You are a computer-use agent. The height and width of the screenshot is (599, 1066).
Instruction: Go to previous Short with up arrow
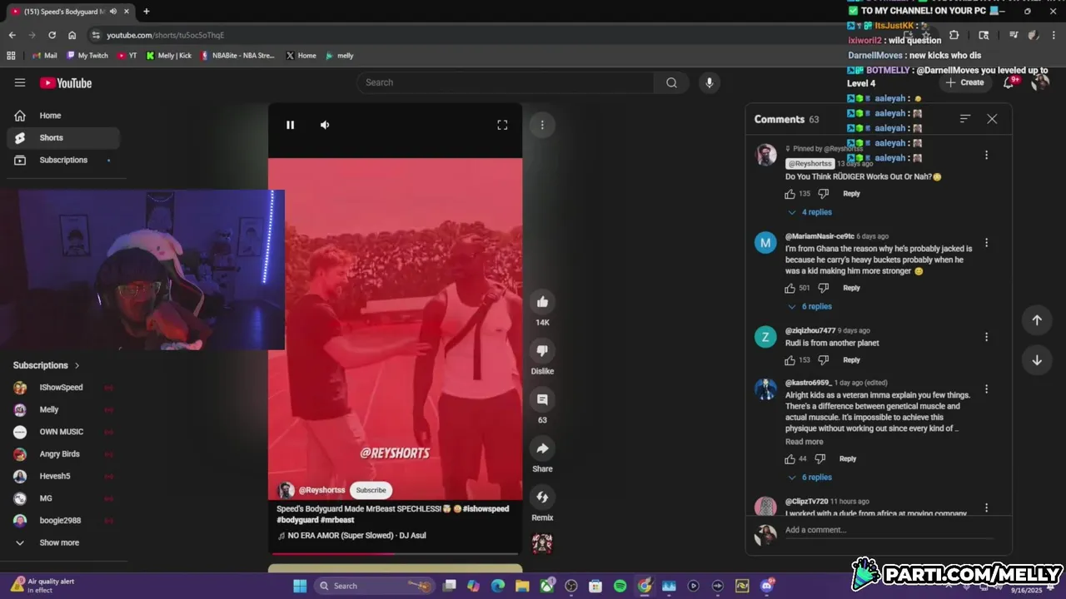click(1037, 320)
